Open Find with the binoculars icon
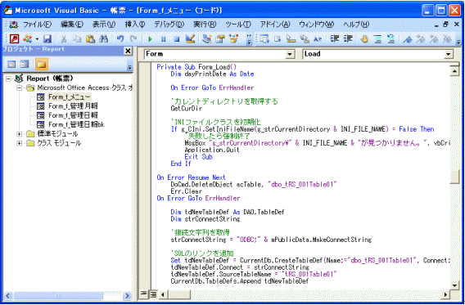 [x=104, y=38]
